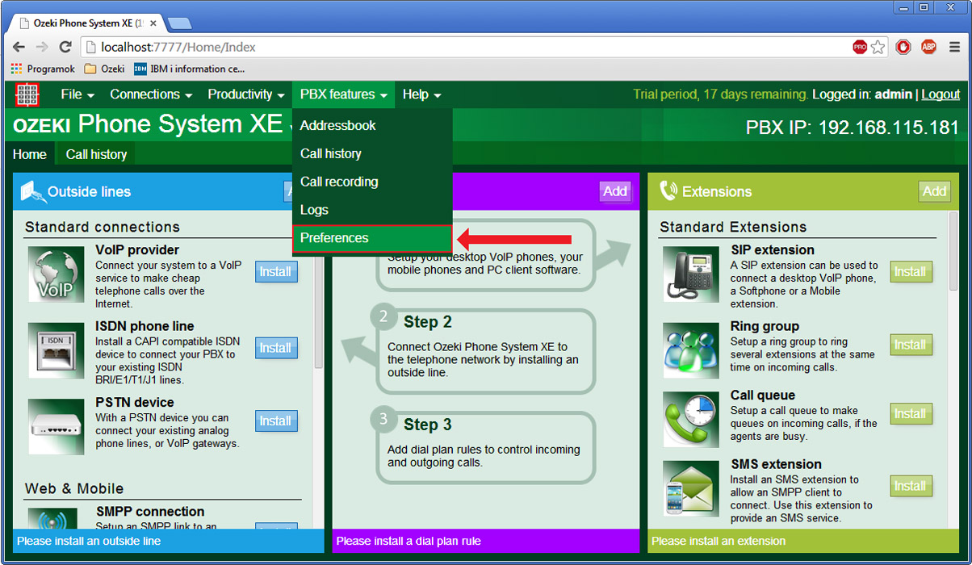972x565 pixels.
Task: Click 'Please install a dial plan rule' status
Action: (408, 541)
